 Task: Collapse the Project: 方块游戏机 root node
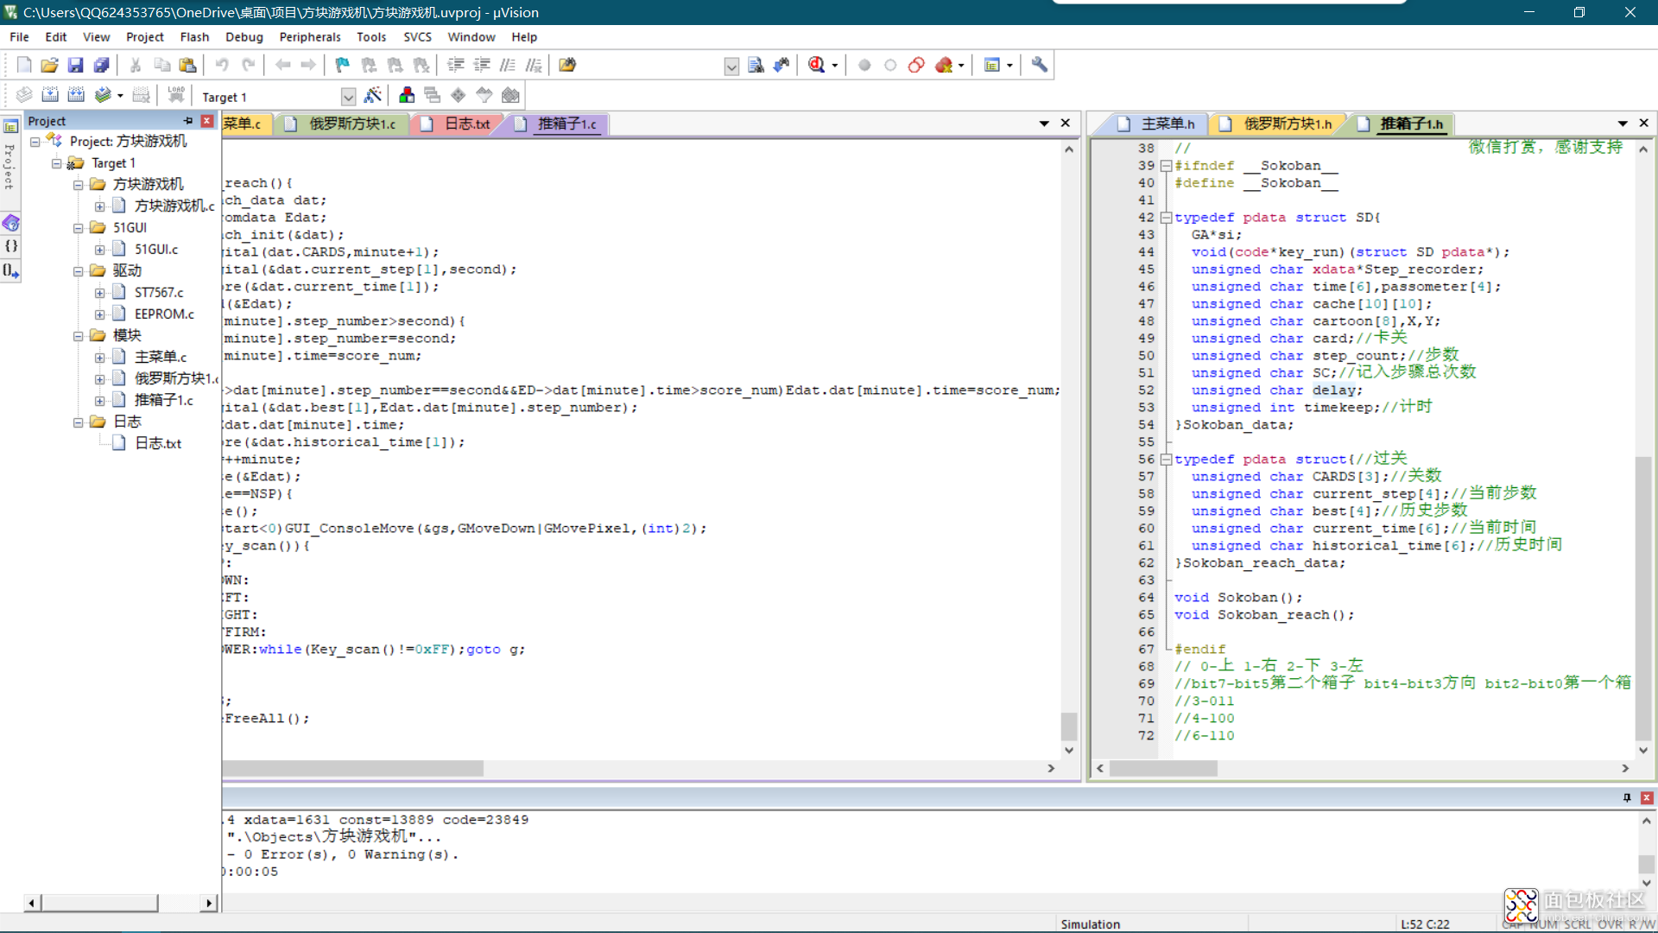pos(35,142)
